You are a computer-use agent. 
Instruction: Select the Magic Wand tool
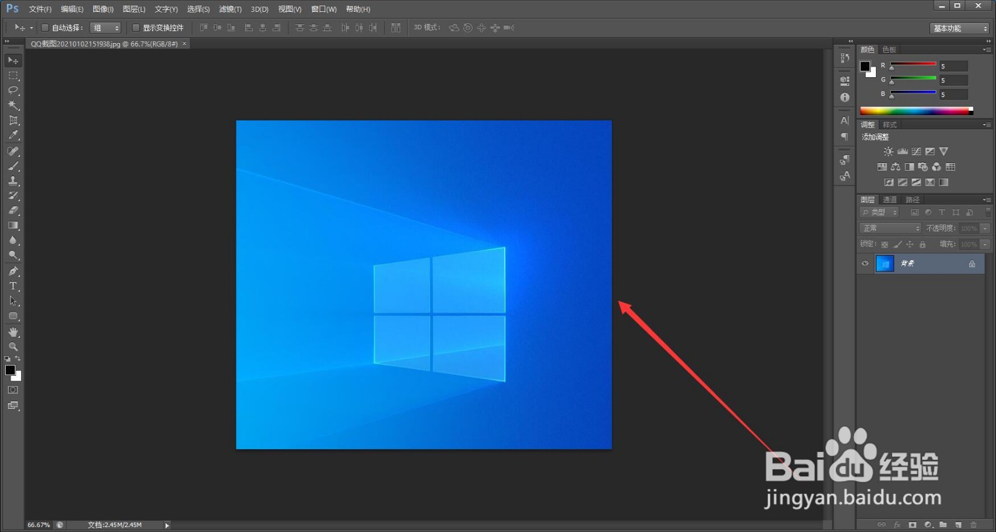pos(13,105)
